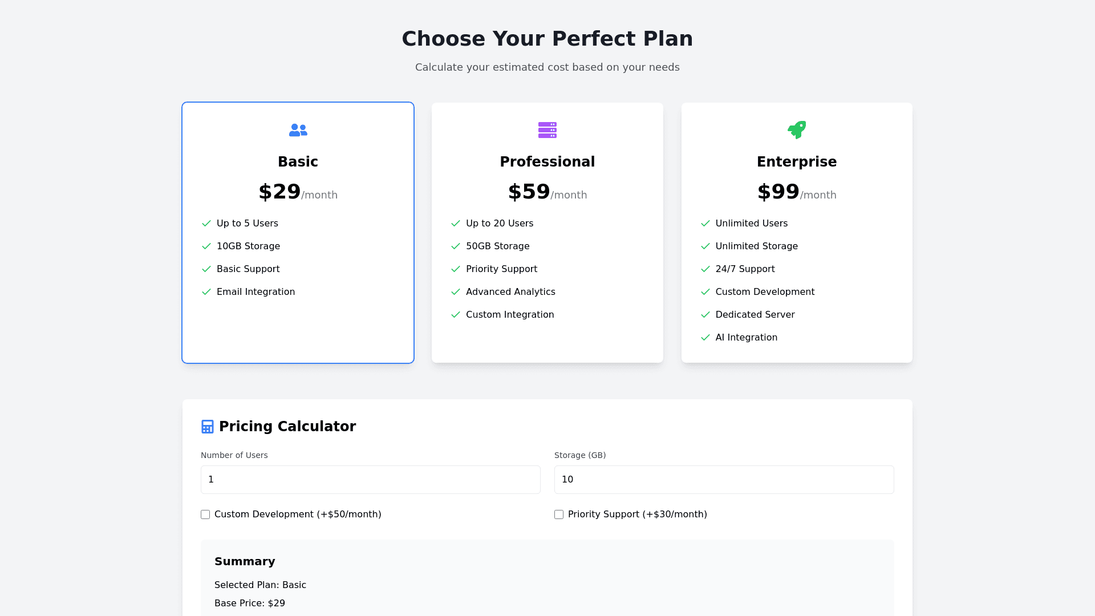Click the Priority Support (+$30/month) label
The width and height of the screenshot is (1095, 616).
click(x=637, y=514)
